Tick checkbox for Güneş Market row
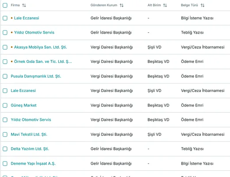The image size is (230, 177). point(5,105)
